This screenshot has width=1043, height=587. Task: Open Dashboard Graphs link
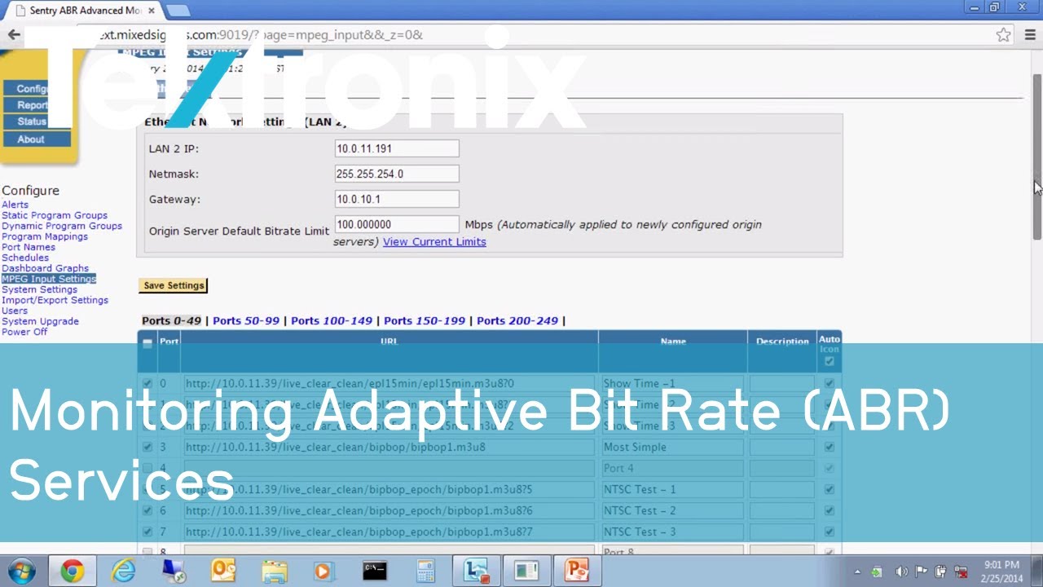[x=45, y=268]
